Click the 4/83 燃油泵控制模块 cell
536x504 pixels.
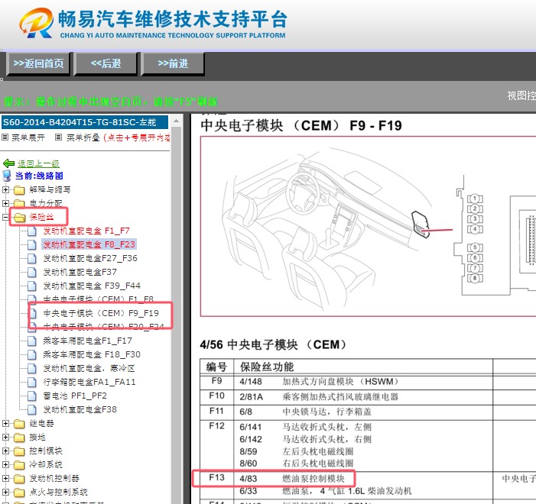292,479
